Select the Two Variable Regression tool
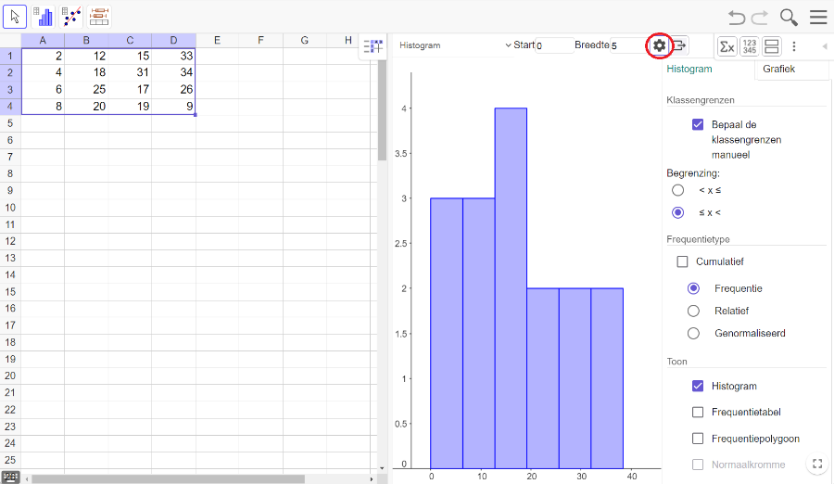 [72, 16]
